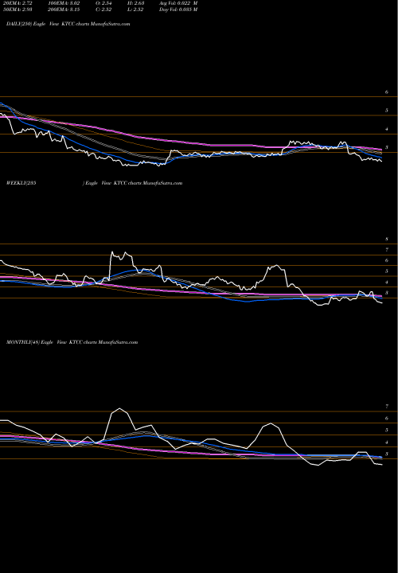Click price label 5 on monthly chart axis
398x573 pixels.
pos(387,430)
